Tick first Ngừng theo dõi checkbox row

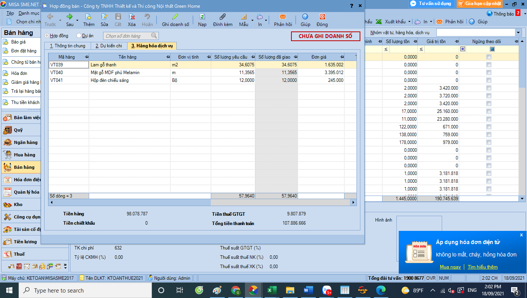(x=489, y=57)
